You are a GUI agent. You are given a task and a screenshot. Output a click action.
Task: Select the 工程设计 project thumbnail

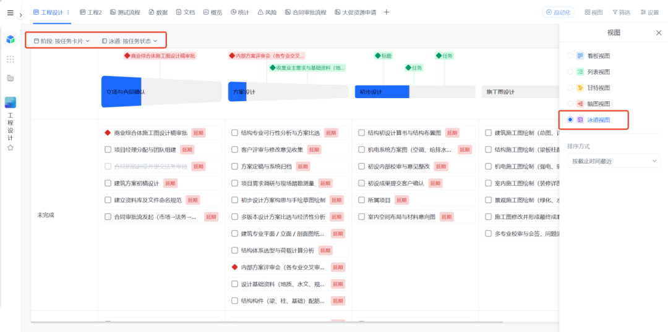tap(11, 102)
